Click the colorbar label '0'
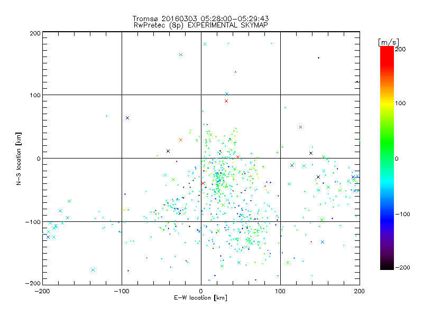423x317 pixels. pyautogui.click(x=397, y=158)
